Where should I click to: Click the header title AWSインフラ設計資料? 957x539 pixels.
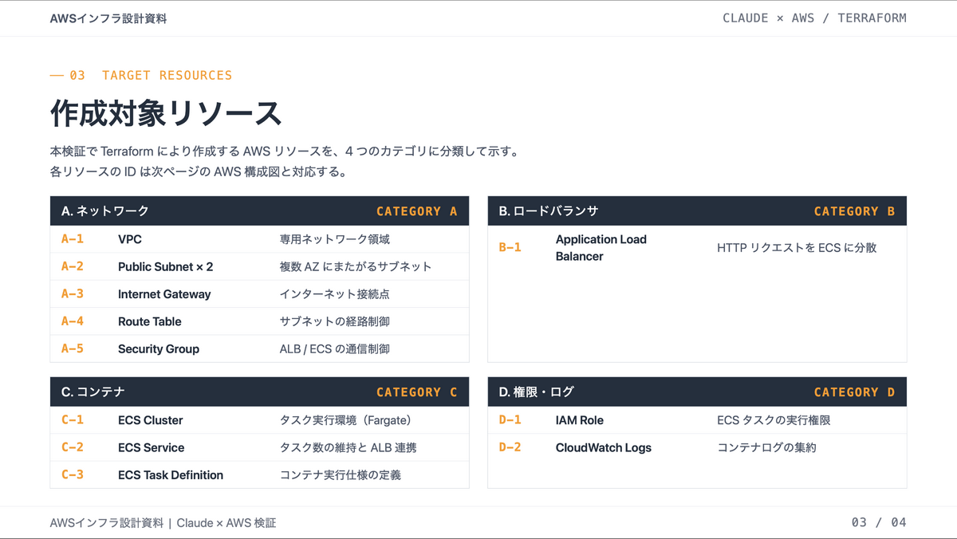(108, 18)
